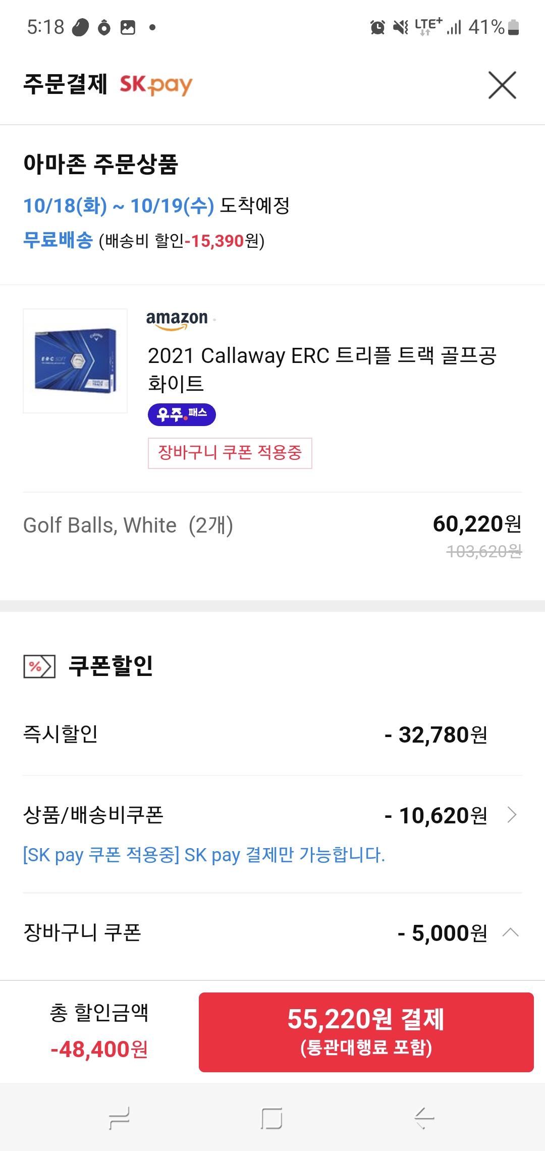The height and width of the screenshot is (1151, 545).
Task: Tap the SK pay coupon notice link
Action: pos(204,855)
